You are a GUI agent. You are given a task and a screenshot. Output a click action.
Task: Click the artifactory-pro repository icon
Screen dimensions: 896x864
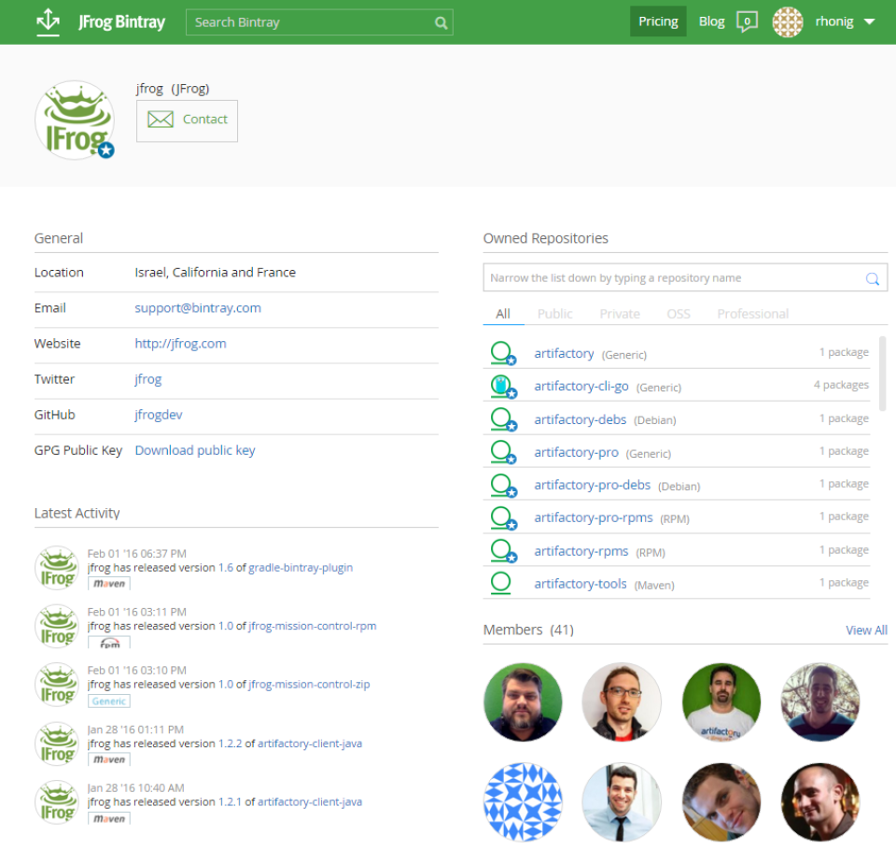pyautogui.click(x=503, y=452)
